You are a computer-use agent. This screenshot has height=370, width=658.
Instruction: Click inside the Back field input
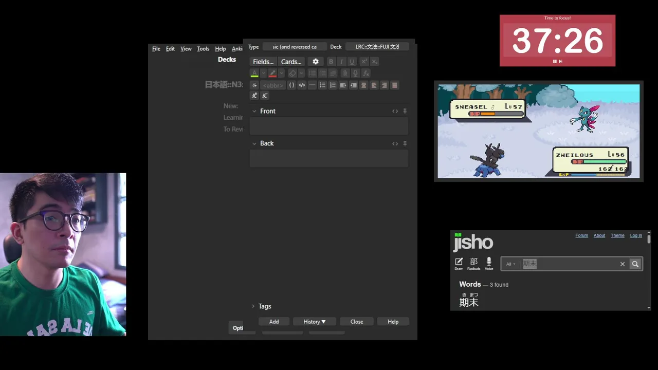[329, 158]
